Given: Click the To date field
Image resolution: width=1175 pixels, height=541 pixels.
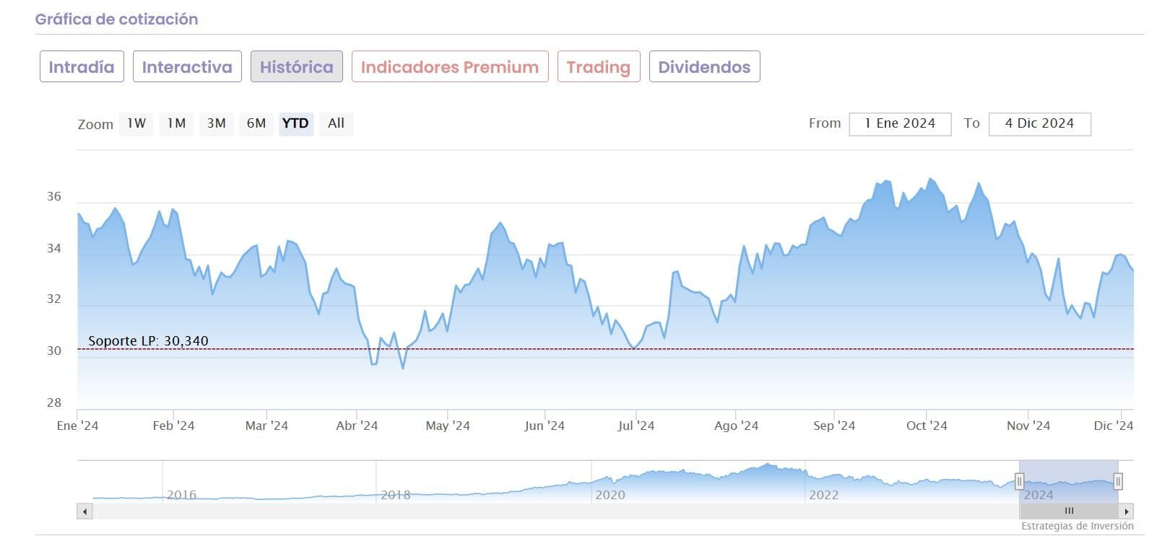Looking at the screenshot, I should pos(1039,124).
